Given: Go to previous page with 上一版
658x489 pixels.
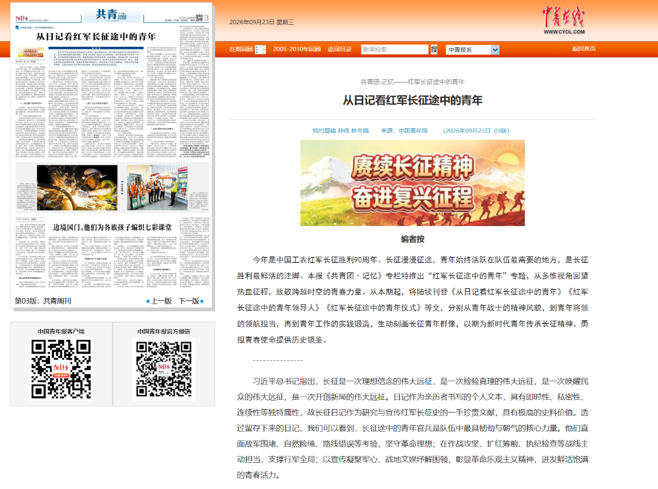Looking at the screenshot, I should pyautogui.click(x=159, y=301).
